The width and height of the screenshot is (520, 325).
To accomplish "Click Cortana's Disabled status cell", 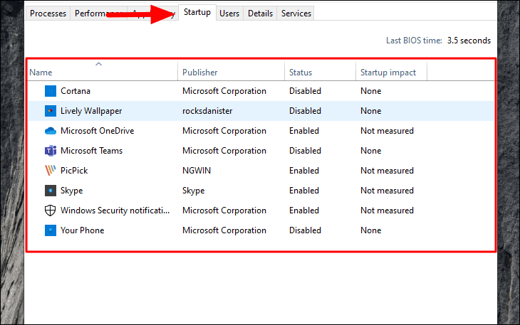I will [305, 91].
